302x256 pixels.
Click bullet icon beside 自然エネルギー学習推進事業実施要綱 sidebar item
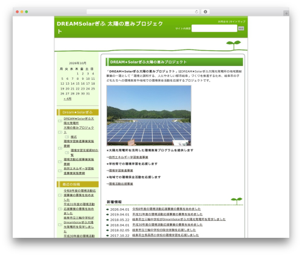(60, 171)
